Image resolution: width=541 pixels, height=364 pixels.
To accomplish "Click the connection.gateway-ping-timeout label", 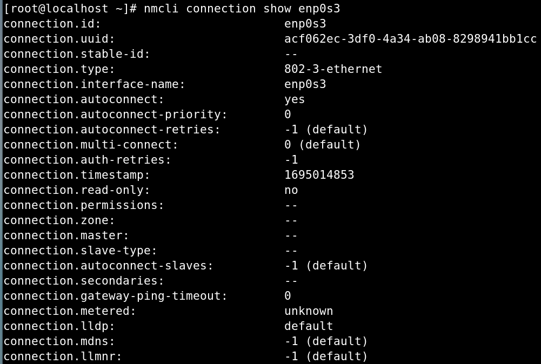I will pyautogui.click(x=115, y=296).
